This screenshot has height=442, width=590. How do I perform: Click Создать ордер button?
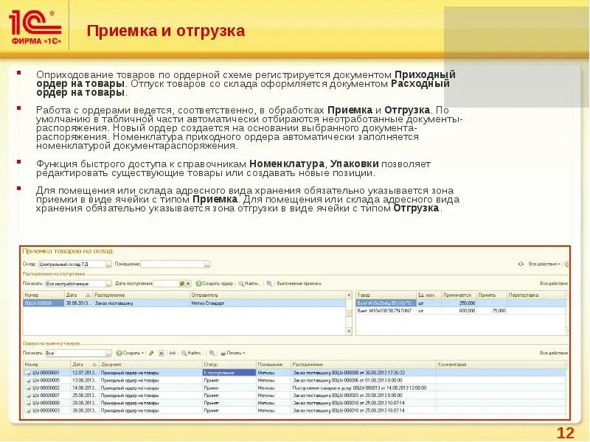[x=215, y=284]
